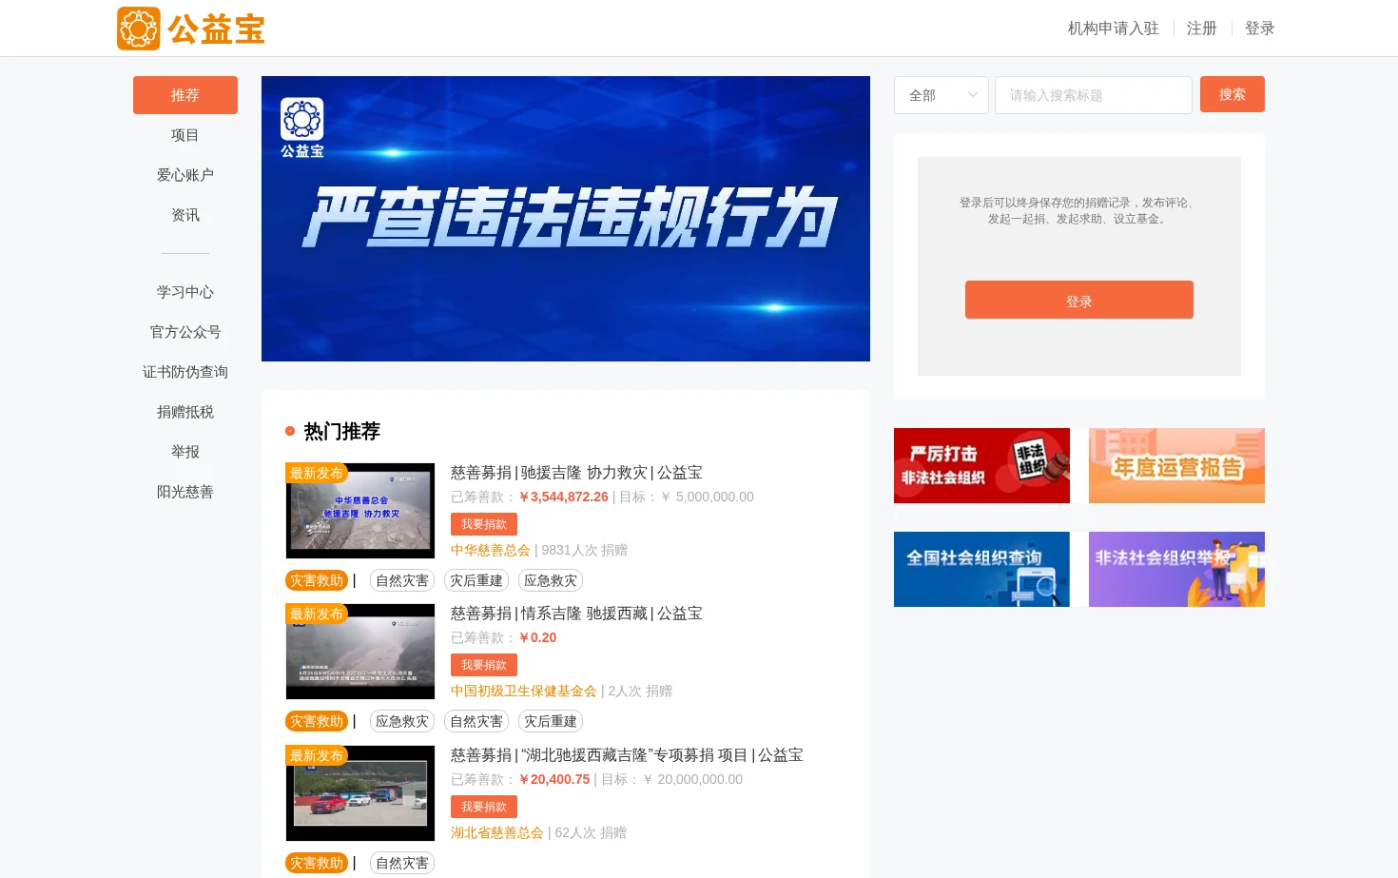Open 官方公众号 in the sidebar
The width and height of the screenshot is (1398, 878).
(x=185, y=332)
